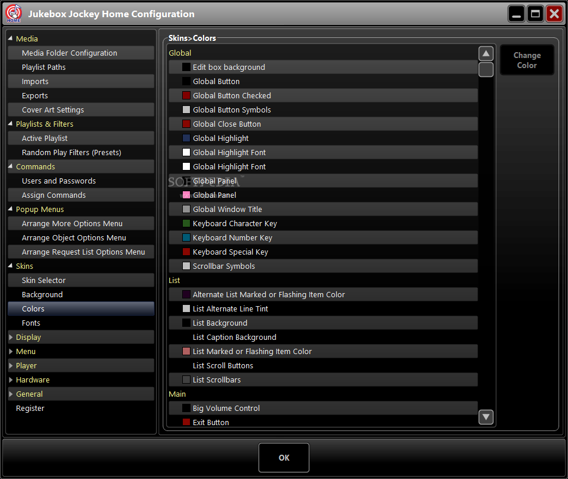Viewport: 568px width, 479px height.
Task: Collapse the Media section
Action: point(10,38)
